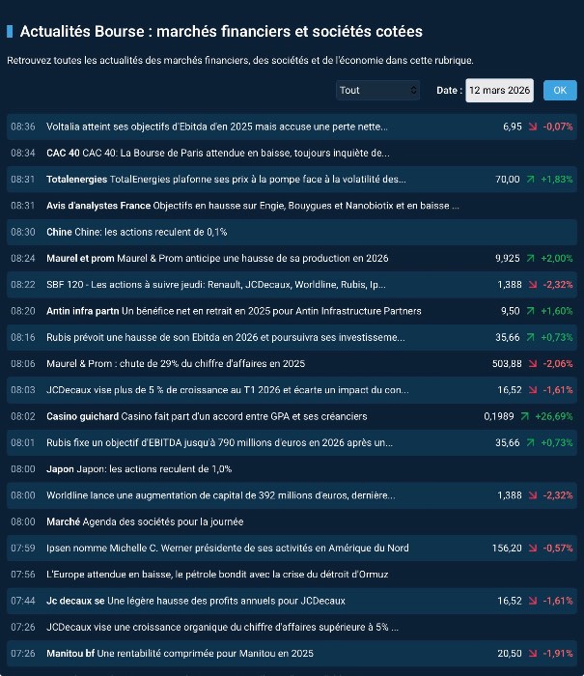Open the Marché Agenda des sociétés article
Screen dimensions: 584x676
[145, 521]
